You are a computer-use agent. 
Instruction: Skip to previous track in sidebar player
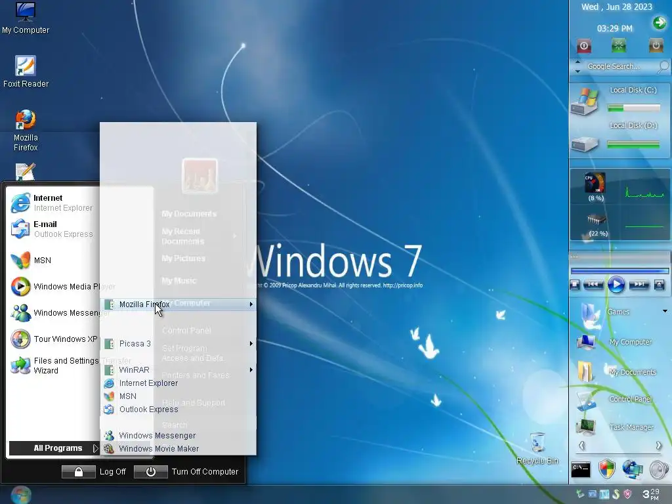tap(593, 284)
